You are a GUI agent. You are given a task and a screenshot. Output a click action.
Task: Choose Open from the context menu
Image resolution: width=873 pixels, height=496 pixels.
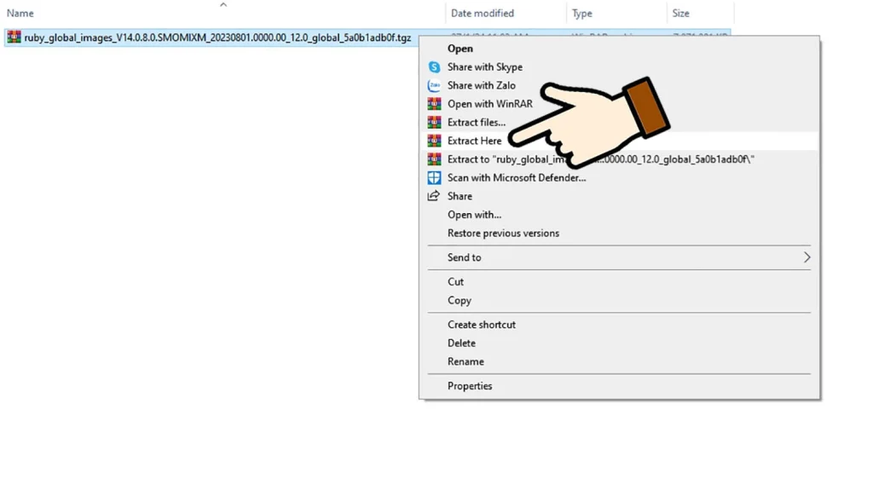coord(460,49)
